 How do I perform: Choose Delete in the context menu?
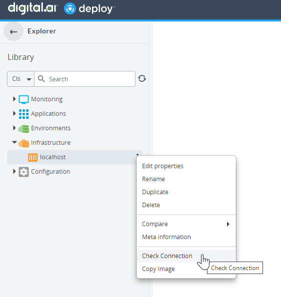point(186,205)
